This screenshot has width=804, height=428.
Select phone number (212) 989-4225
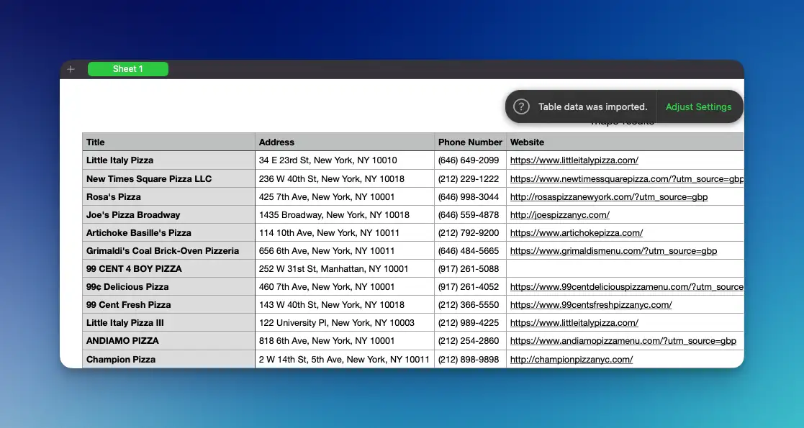point(470,323)
